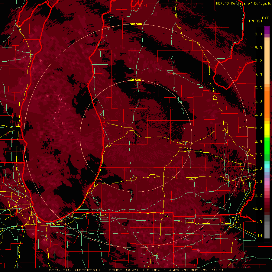Click the 5.8 scale value
The height and width of the screenshot is (272, 272).
[x=258, y=101]
